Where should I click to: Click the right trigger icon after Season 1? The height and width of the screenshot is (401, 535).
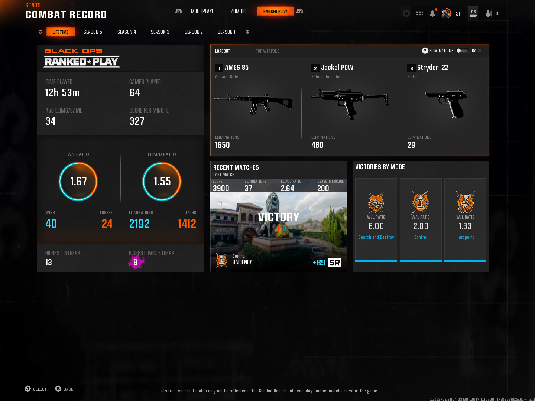[247, 32]
